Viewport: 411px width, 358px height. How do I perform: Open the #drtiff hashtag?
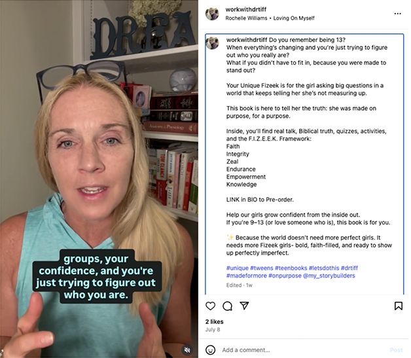pyautogui.click(x=349, y=268)
